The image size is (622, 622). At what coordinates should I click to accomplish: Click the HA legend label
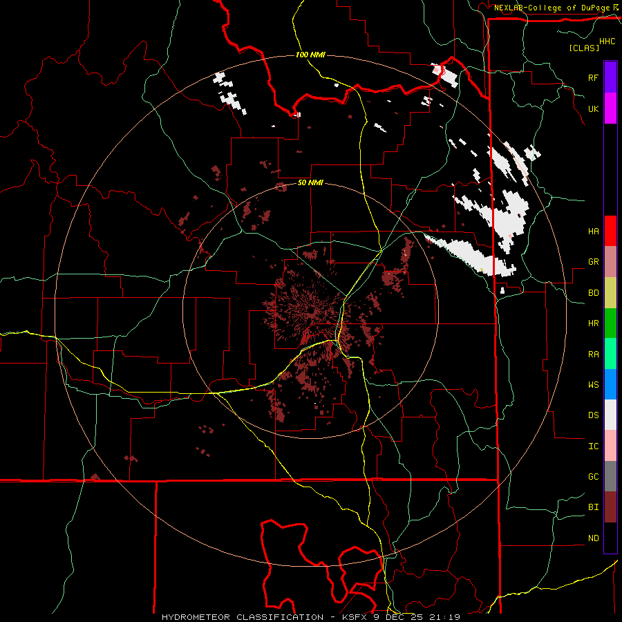[593, 232]
